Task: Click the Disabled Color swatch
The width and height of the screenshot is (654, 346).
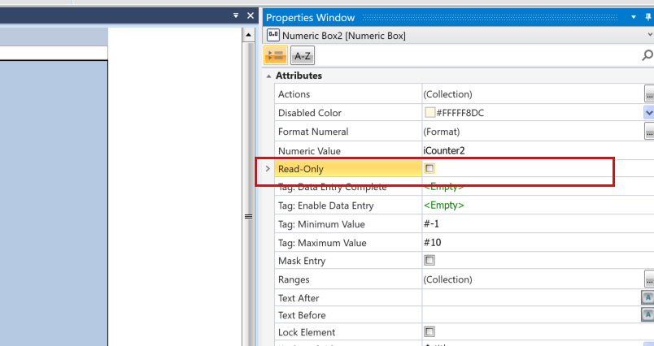Action: [429, 113]
